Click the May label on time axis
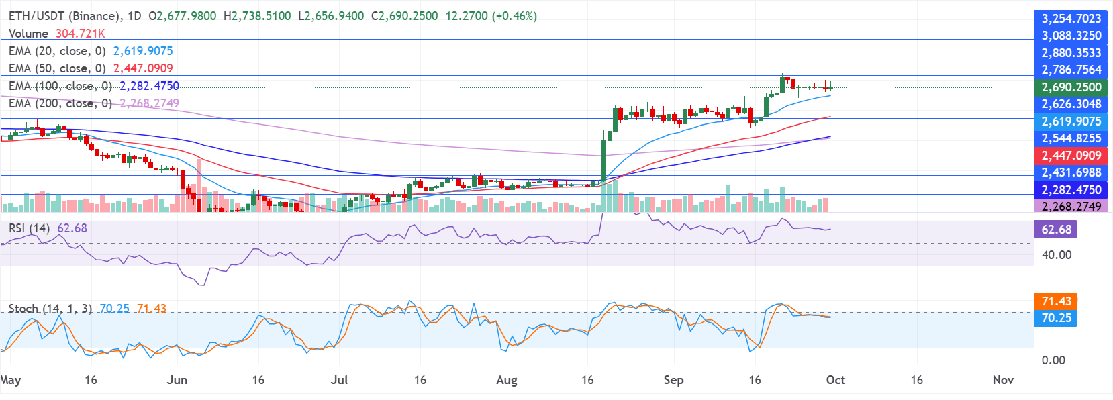This screenshot has width=1113, height=400. (x=10, y=380)
